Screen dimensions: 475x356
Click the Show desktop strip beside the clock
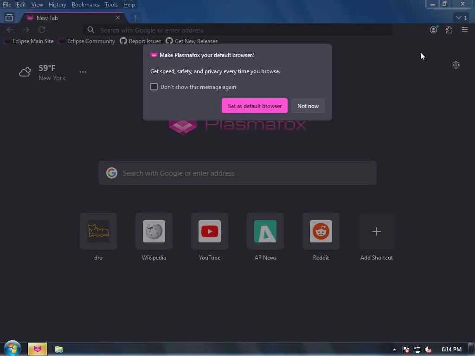472,350
